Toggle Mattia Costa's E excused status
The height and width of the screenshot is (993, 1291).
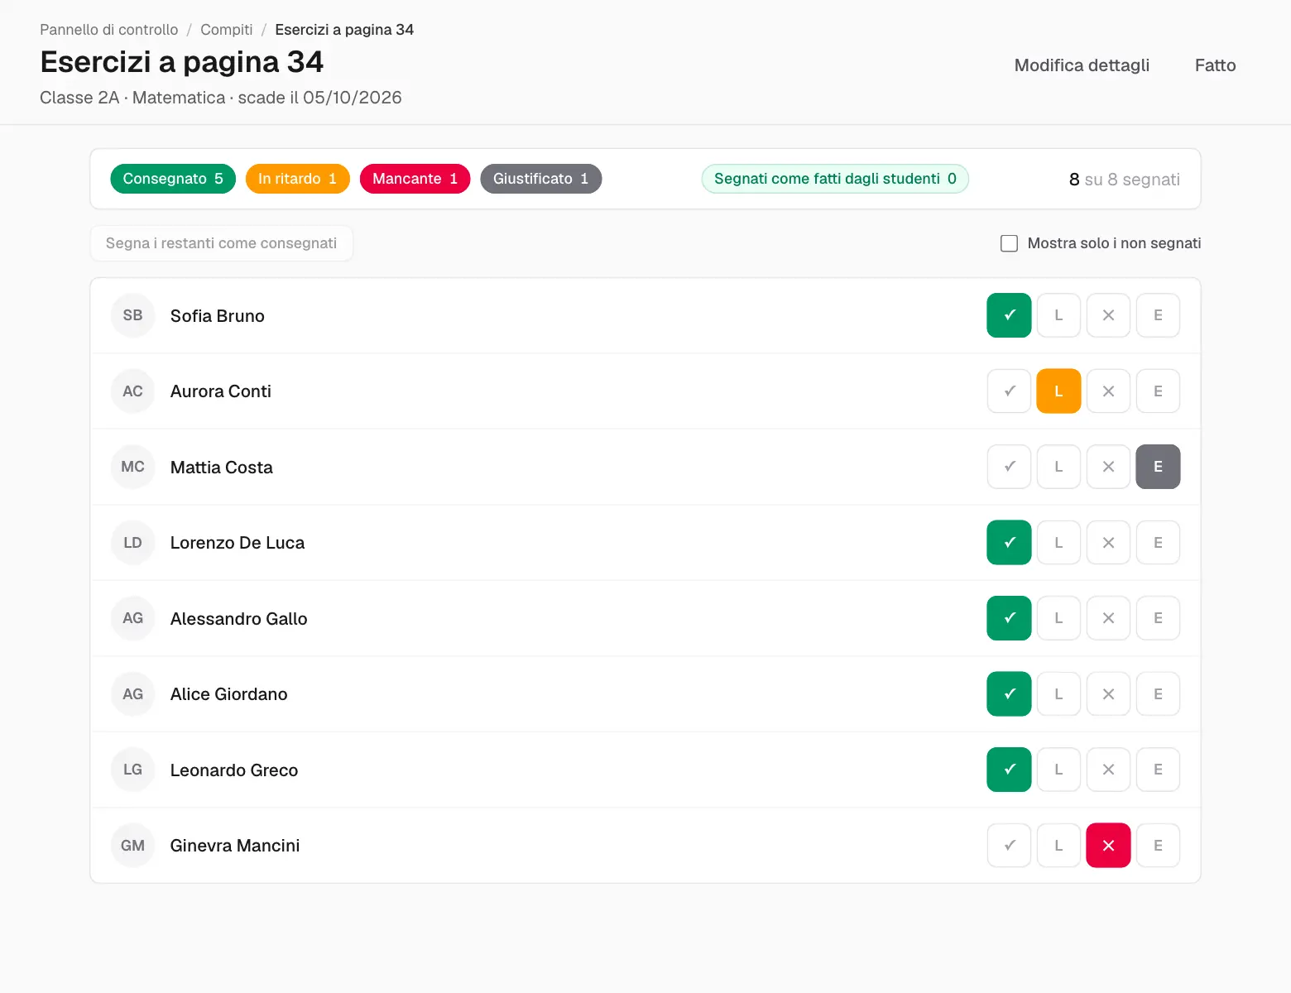(x=1158, y=467)
